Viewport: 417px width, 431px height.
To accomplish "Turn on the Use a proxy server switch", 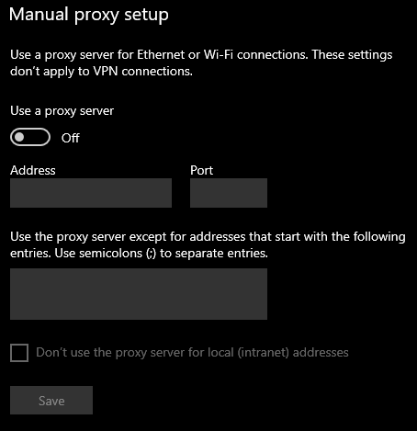I will [30, 137].
